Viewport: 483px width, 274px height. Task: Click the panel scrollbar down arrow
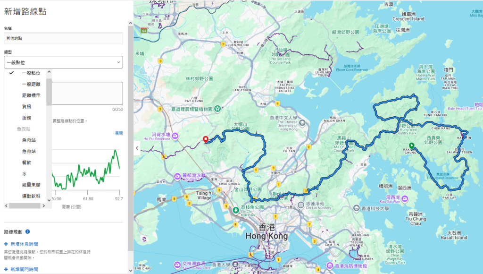[130, 271]
